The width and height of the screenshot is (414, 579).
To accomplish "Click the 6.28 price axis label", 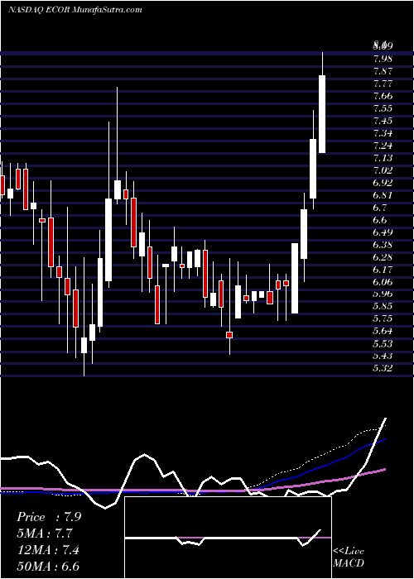I will (383, 257).
